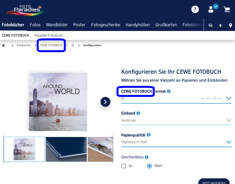
Task: Click the store locator pin icon
Action: point(231,25)
